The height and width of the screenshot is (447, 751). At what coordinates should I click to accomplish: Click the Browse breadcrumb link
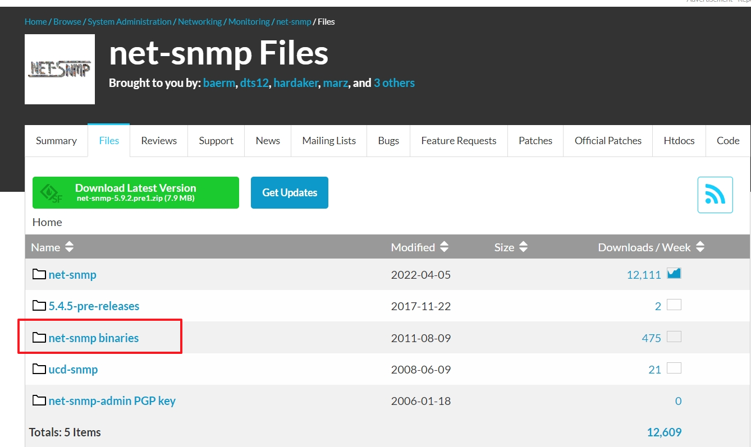point(67,22)
